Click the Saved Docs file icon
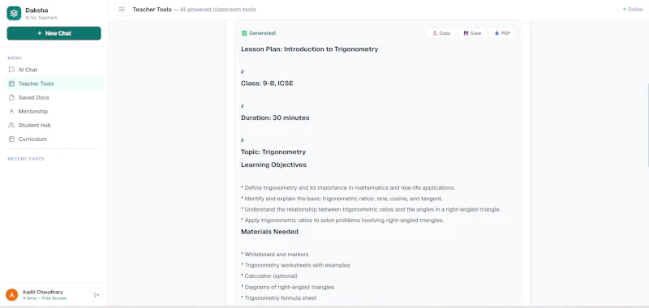The height and width of the screenshot is (308, 649). coord(11,97)
